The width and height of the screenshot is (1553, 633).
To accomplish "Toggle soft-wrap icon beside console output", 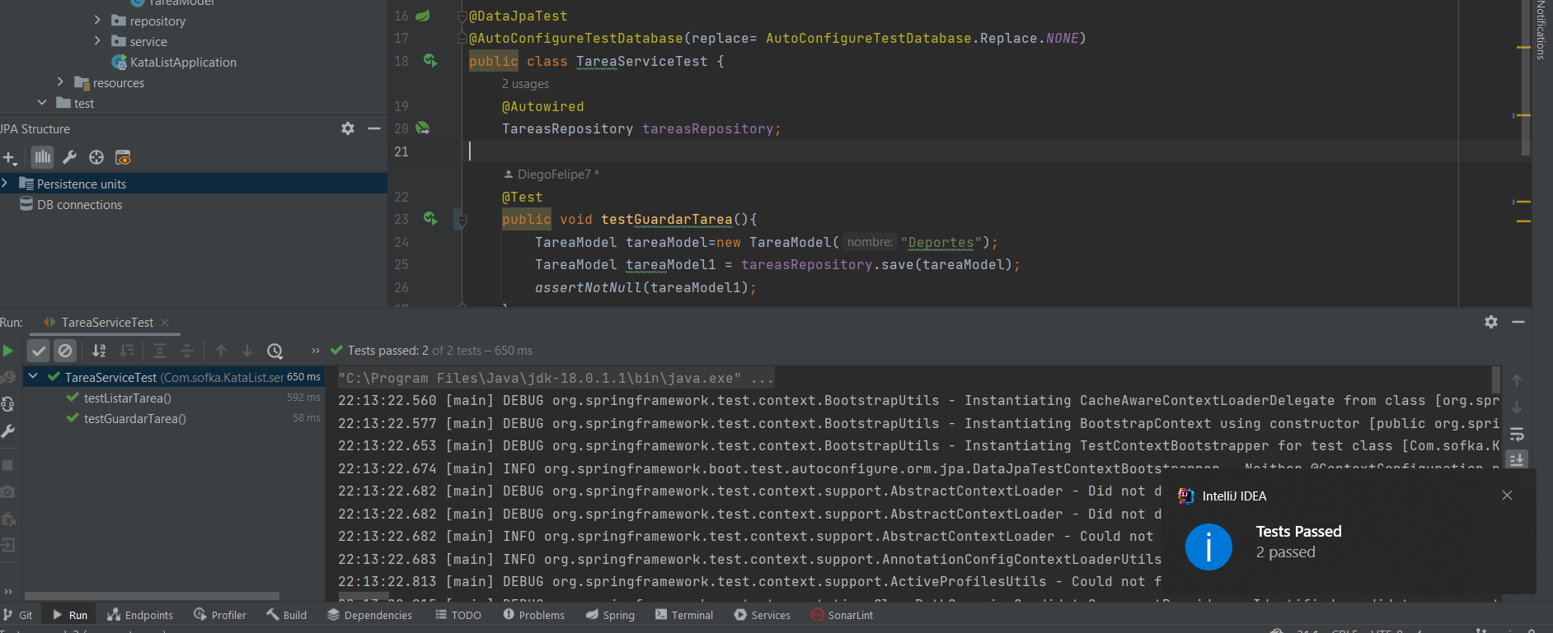I will (1517, 434).
